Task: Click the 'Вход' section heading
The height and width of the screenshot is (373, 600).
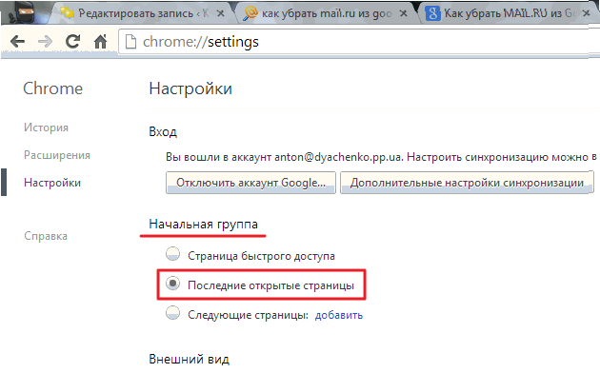Action: [163, 131]
